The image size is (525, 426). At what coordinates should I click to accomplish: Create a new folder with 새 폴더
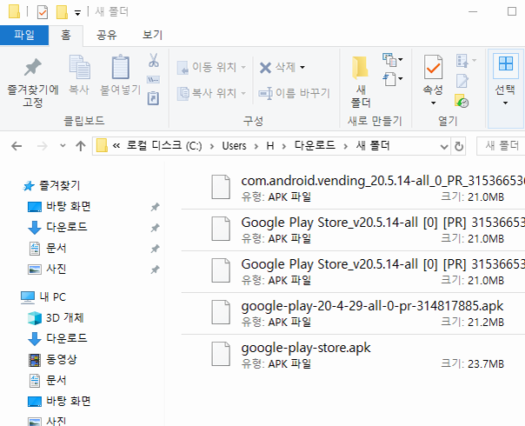361,82
